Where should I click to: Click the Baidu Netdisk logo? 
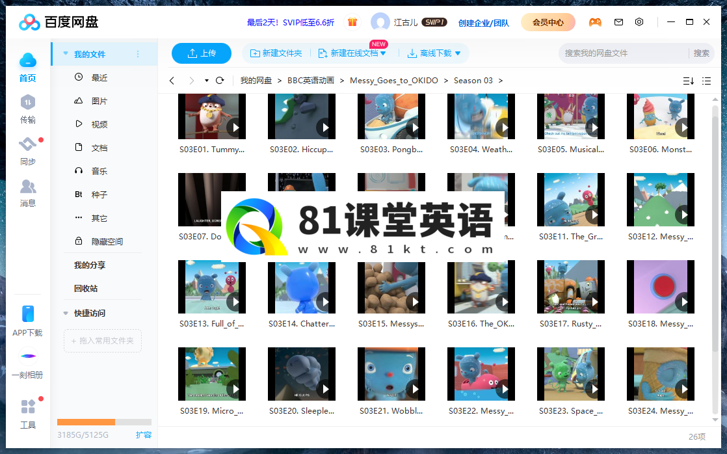tap(59, 22)
